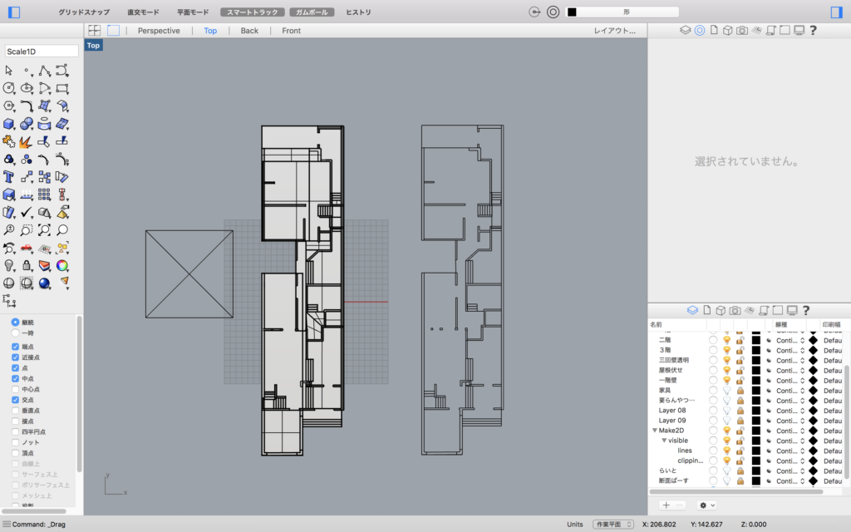This screenshot has width=851, height=532.
Task: Choose the Ellipse drawing tool
Action: (27, 88)
